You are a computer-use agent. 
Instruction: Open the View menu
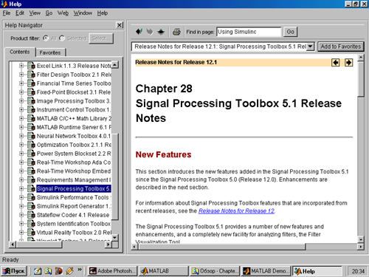[35, 13]
